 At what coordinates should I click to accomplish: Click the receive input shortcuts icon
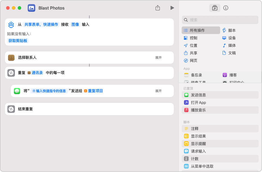point(11,25)
